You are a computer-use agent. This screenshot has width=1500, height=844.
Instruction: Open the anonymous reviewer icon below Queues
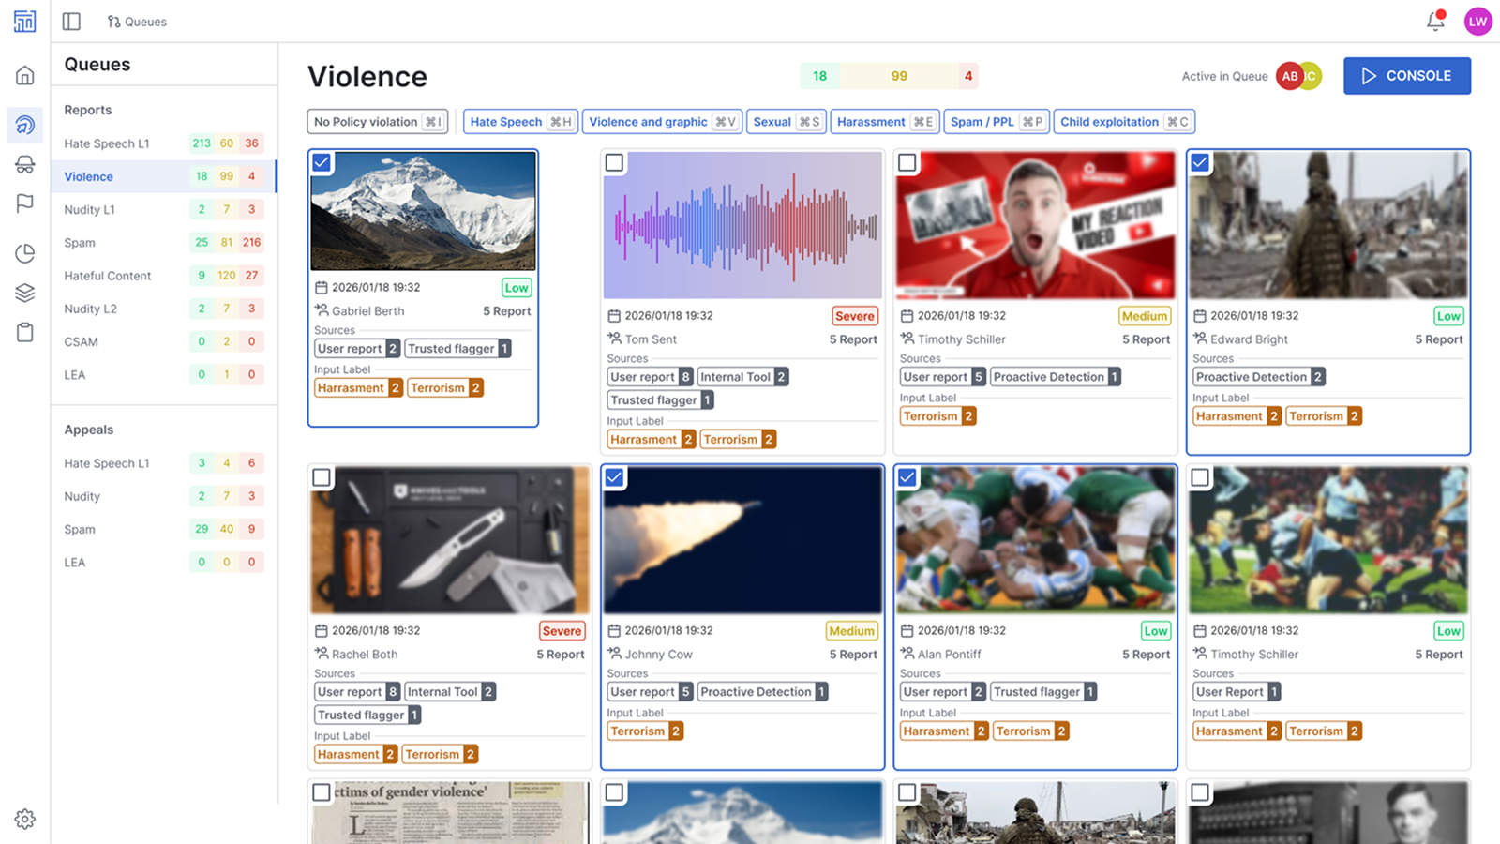24,159
